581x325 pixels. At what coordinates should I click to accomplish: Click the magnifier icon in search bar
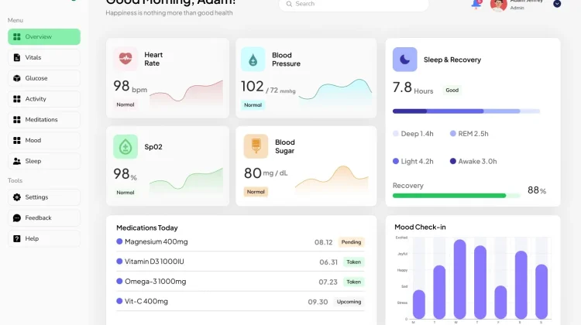point(289,4)
